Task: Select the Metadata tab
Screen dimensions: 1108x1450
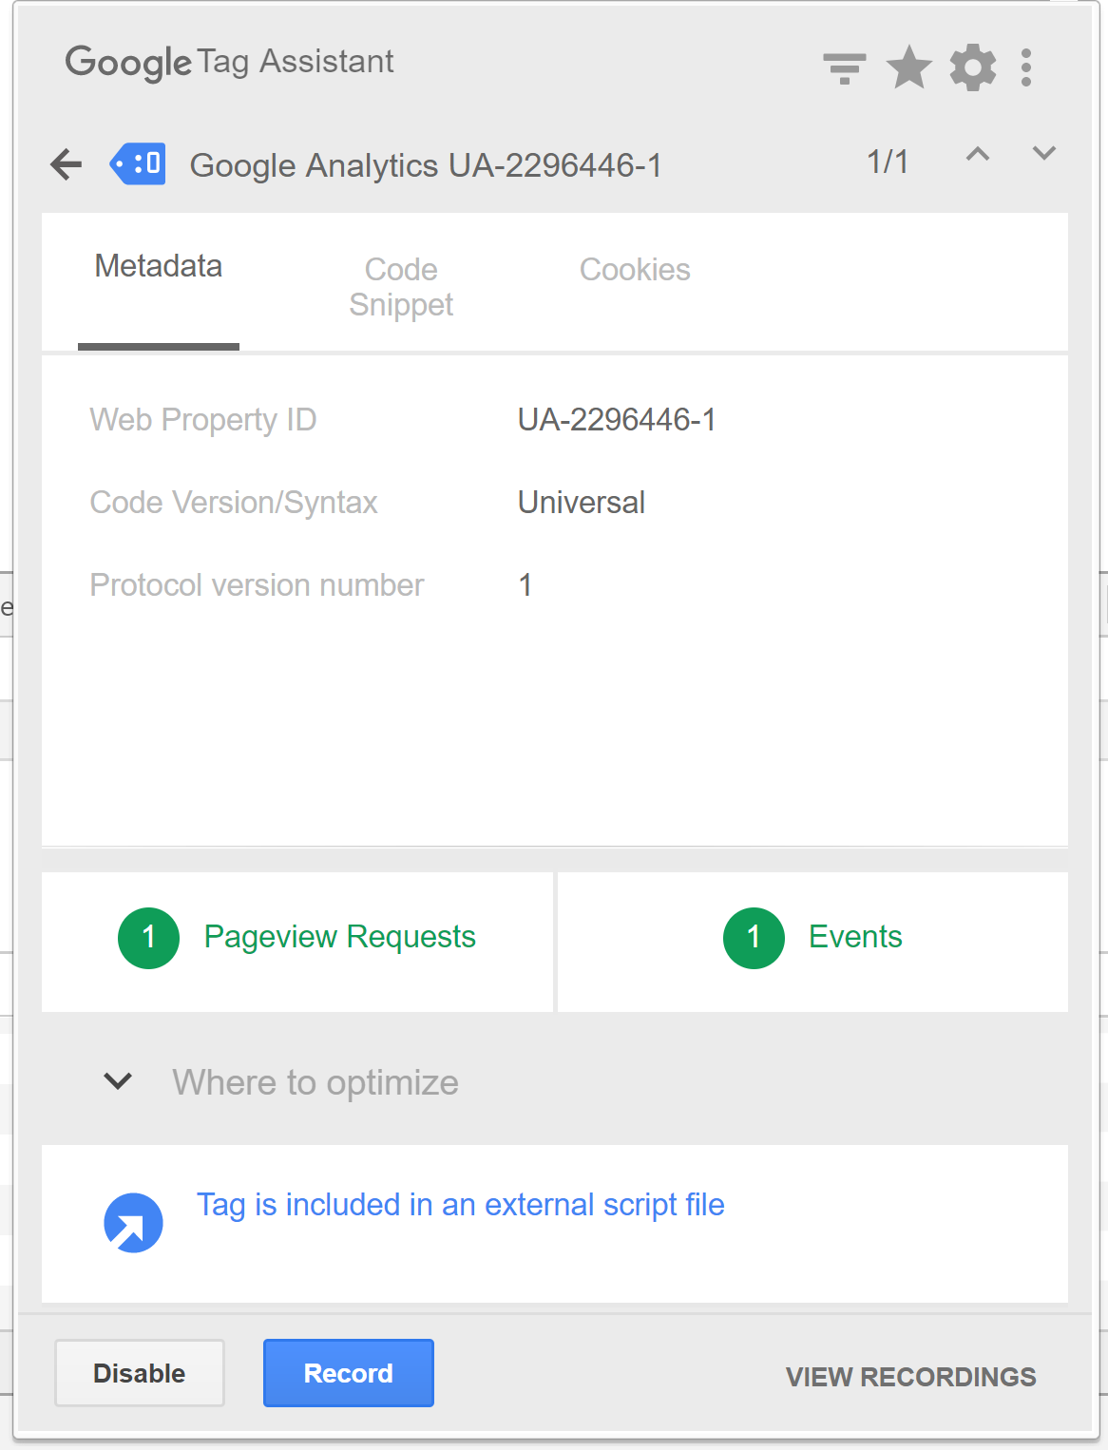Action: coord(158,266)
